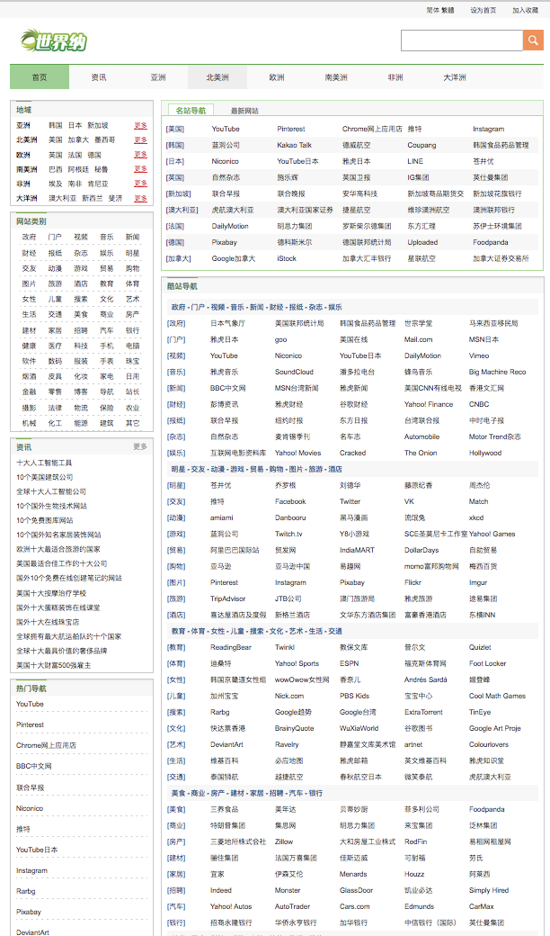Open PBS Kids in the [儿童] row
This screenshot has height=936, width=550.
[355, 696]
